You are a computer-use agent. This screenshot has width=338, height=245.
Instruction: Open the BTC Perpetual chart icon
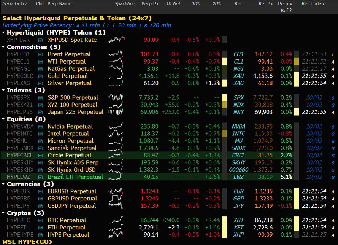pyautogui.click(x=40, y=220)
